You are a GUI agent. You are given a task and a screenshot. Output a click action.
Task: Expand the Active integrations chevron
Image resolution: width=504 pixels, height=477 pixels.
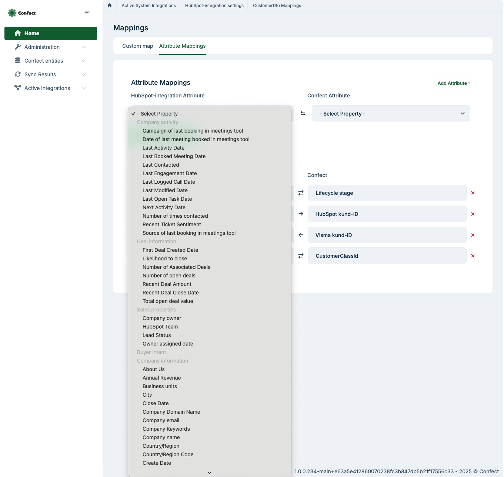click(84, 88)
